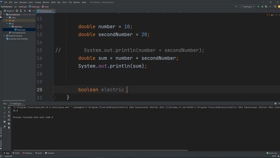Click the YouTubeJava breadcrumb
Image resolution: width=280 pixels, height=158 pixels.
[x=7, y=7]
